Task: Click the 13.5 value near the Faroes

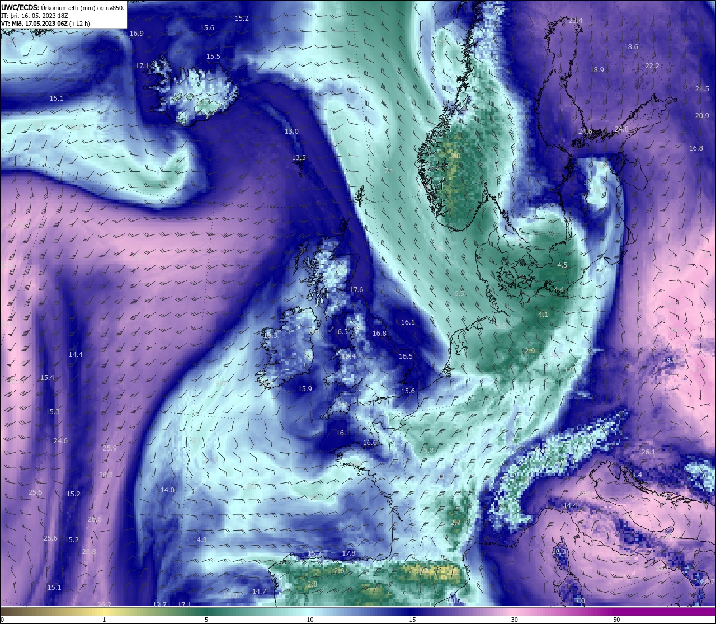Action: [x=299, y=158]
